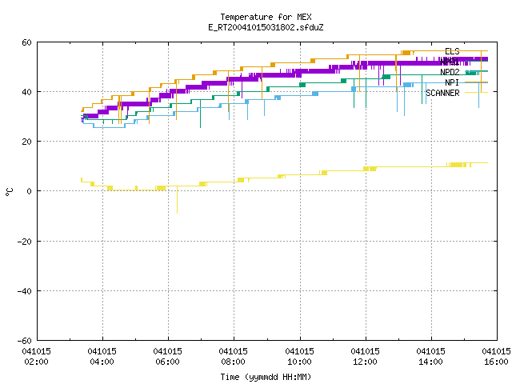The image size is (512, 384).
Task: Click the filename 'E_RT20041015031802.sfduZ'
Action: coord(266,27)
